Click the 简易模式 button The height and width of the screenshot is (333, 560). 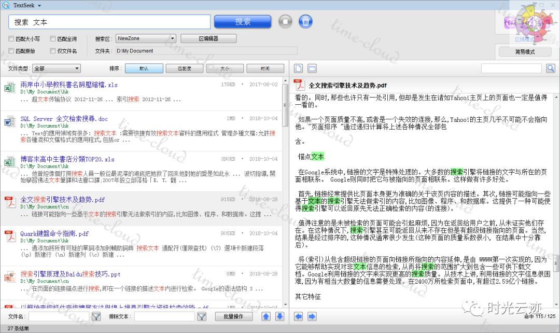[x=525, y=51]
